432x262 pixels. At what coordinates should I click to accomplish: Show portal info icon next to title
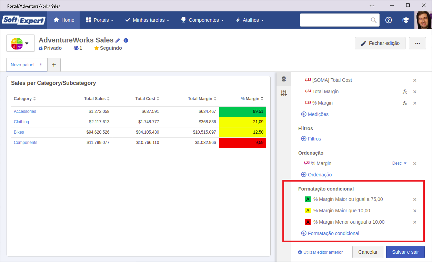coord(126,40)
